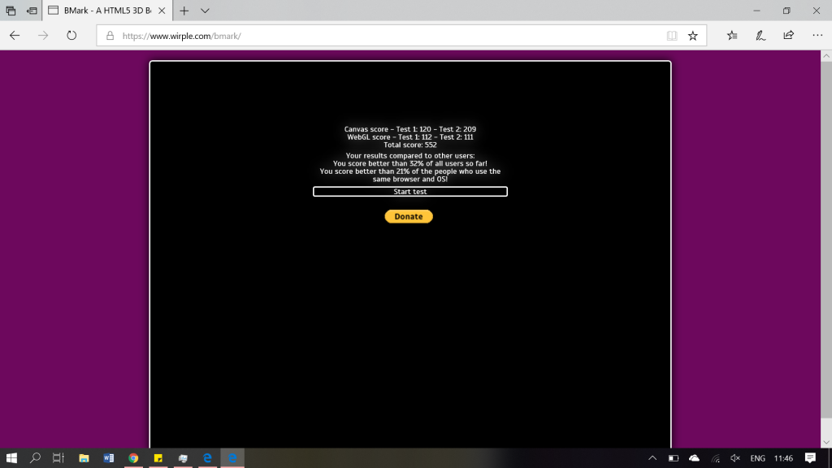The height and width of the screenshot is (468, 832).
Task: Refresh the page with the reload icon
Action: point(71,36)
